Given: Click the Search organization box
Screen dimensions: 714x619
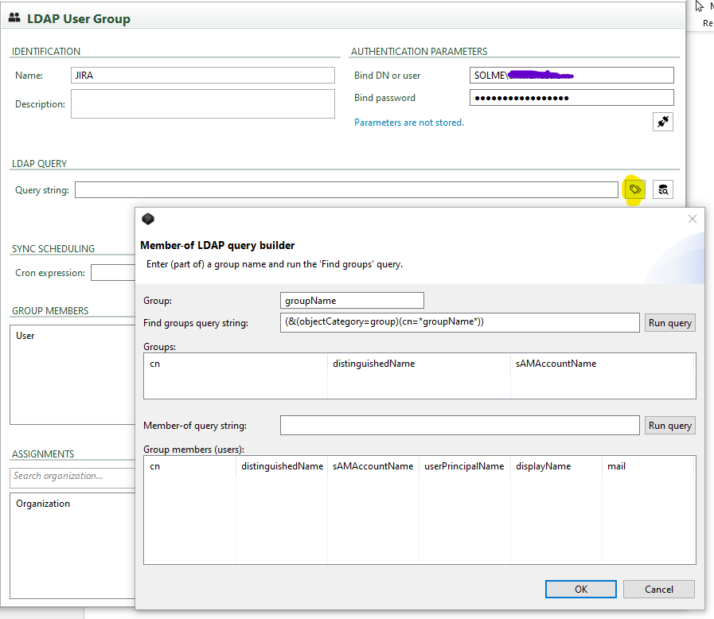Looking at the screenshot, I should 72,476.
